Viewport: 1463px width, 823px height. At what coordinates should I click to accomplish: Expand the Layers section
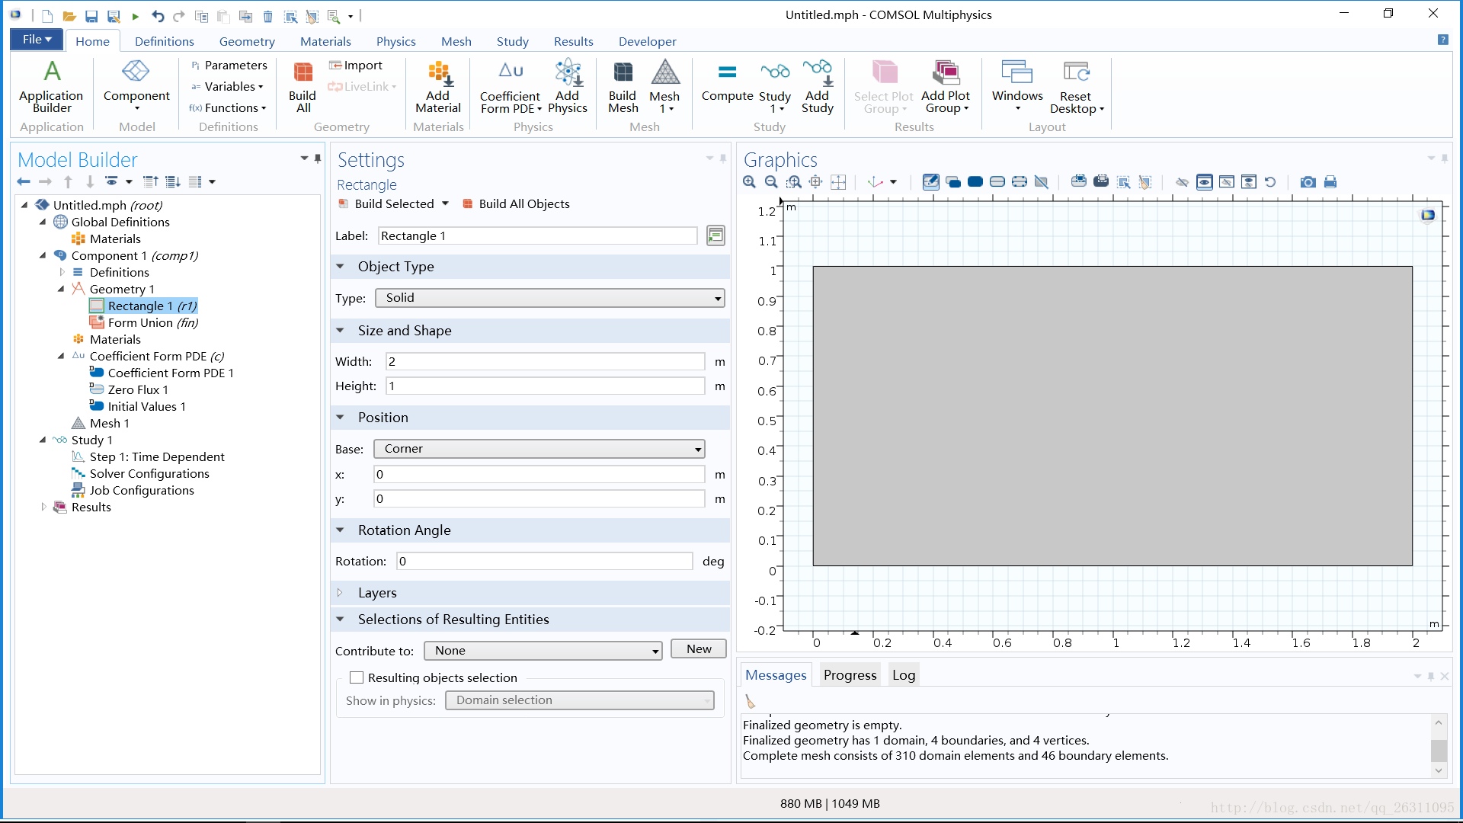point(341,592)
